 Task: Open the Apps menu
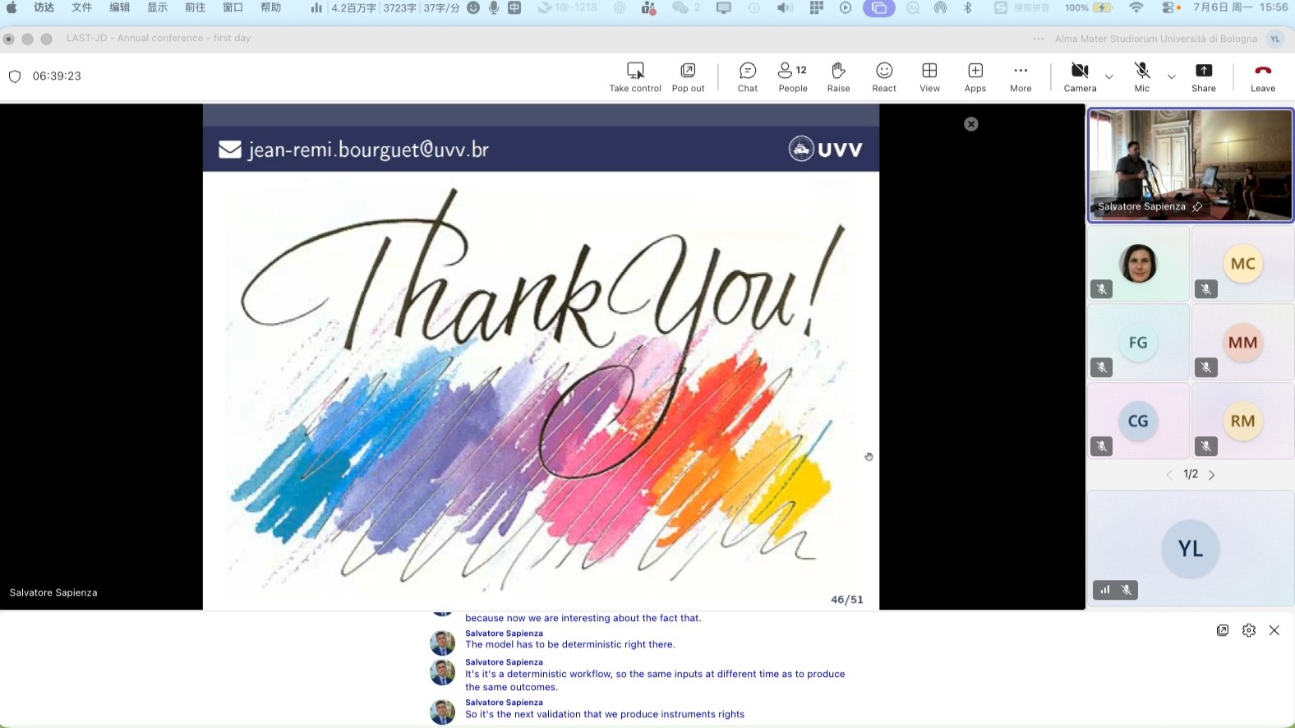[x=975, y=77]
